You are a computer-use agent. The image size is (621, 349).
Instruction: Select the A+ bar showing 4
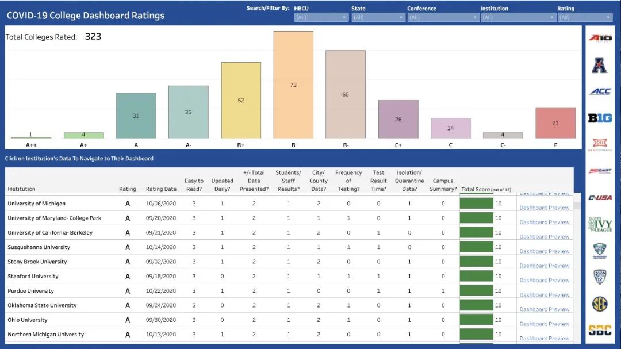[x=83, y=136]
